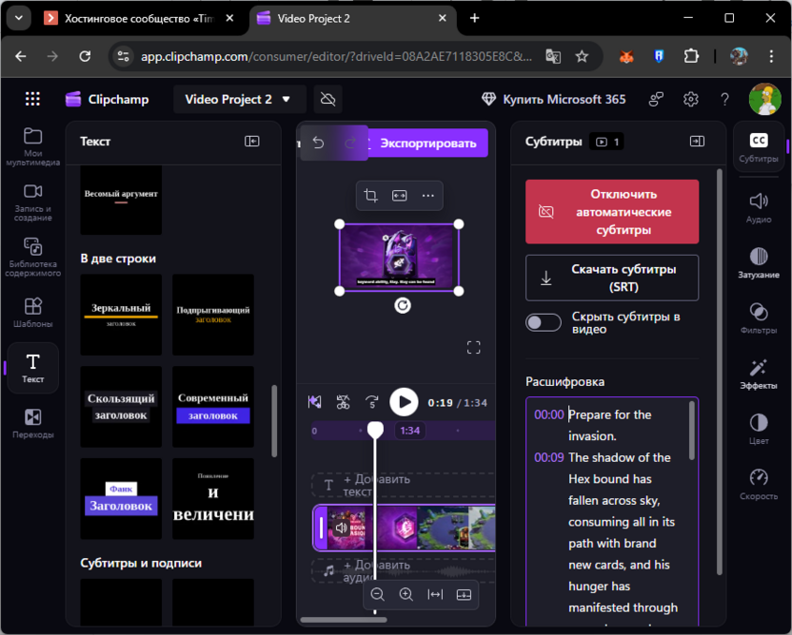Viewport: 792px width, 635px height.
Task: Skip forward five seconds
Action: point(372,402)
